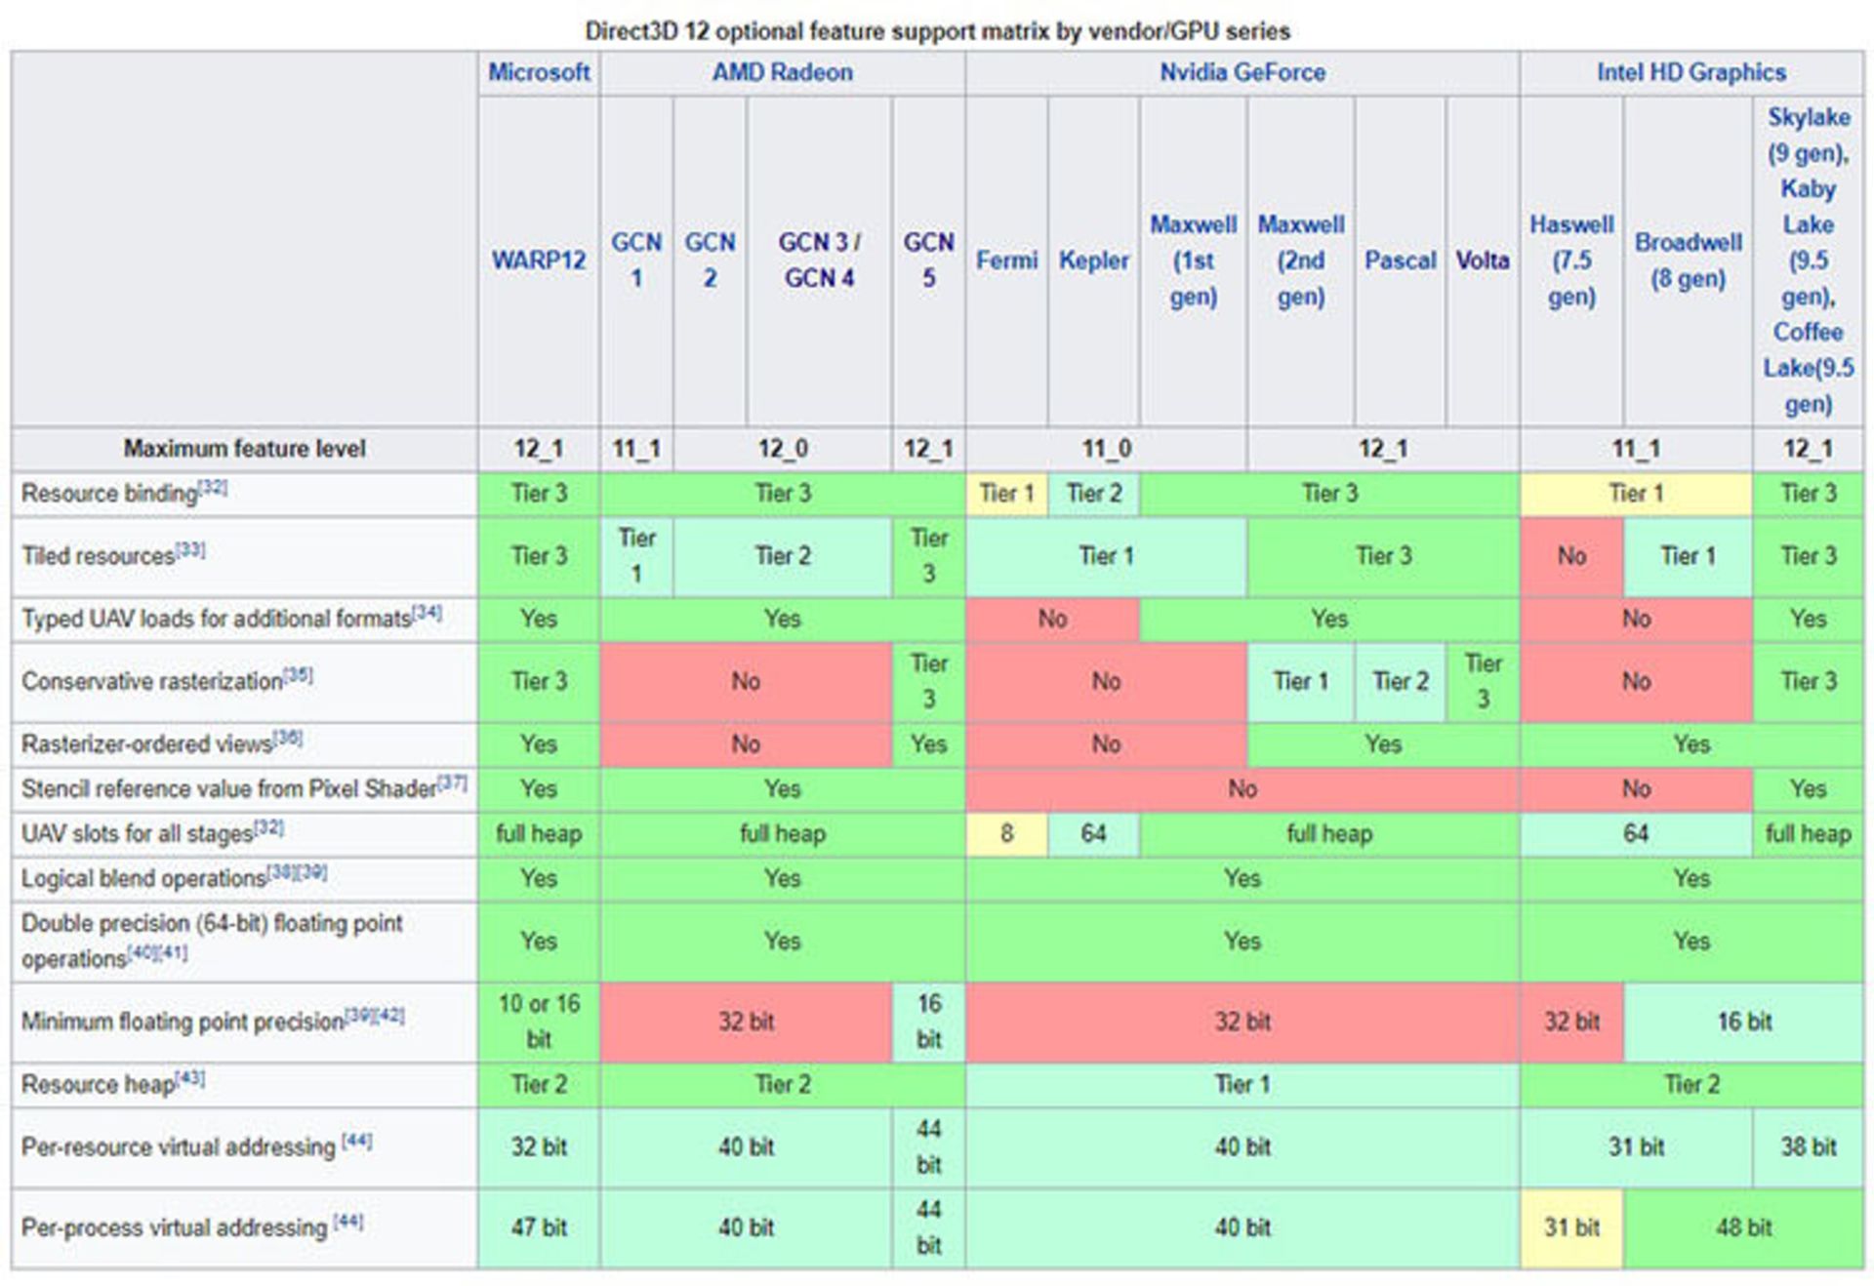Click the yellow 31 bit cell
The width and height of the screenshot is (1874, 1286).
[x=1571, y=1227]
